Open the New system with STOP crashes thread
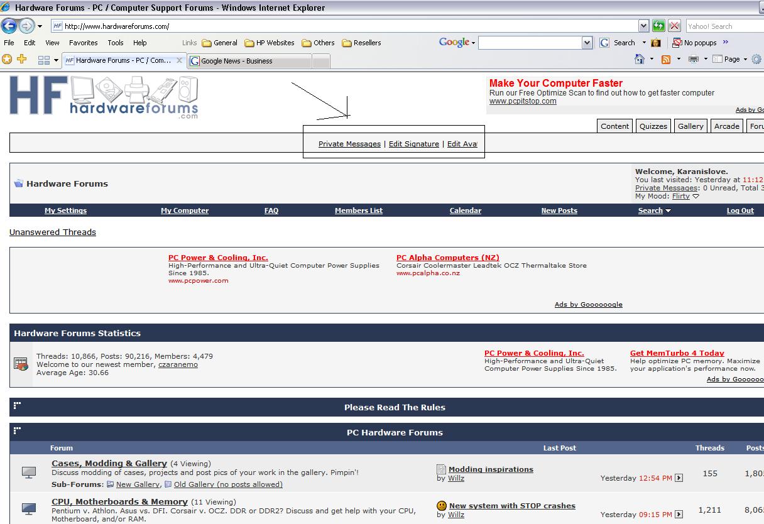764x524 pixels. tap(512, 506)
